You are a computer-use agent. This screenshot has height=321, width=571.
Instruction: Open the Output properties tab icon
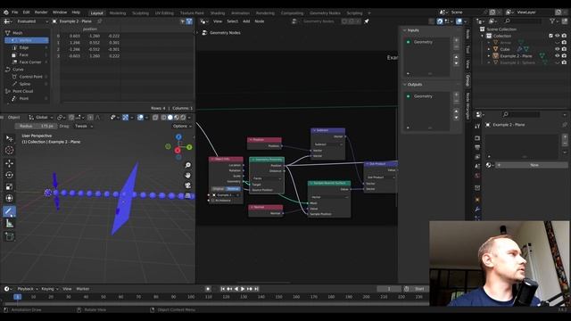point(477,147)
